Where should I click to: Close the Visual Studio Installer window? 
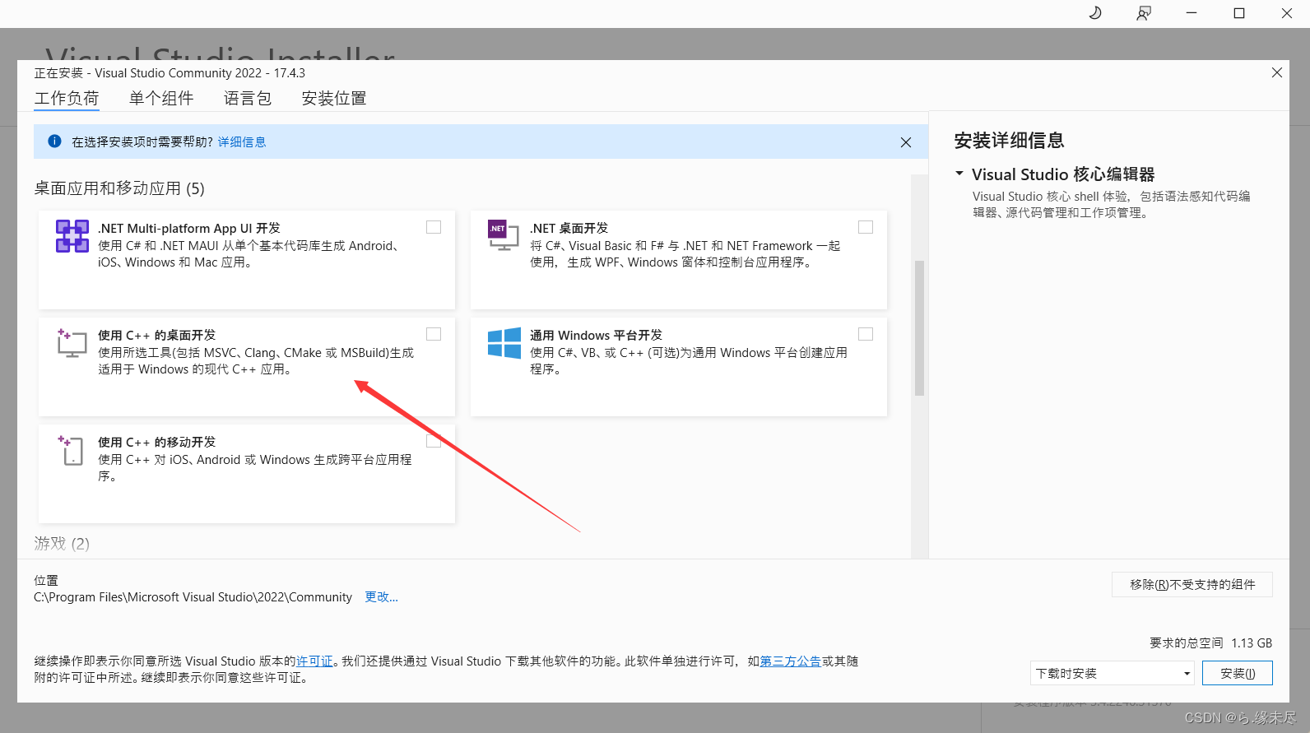click(x=1287, y=13)
